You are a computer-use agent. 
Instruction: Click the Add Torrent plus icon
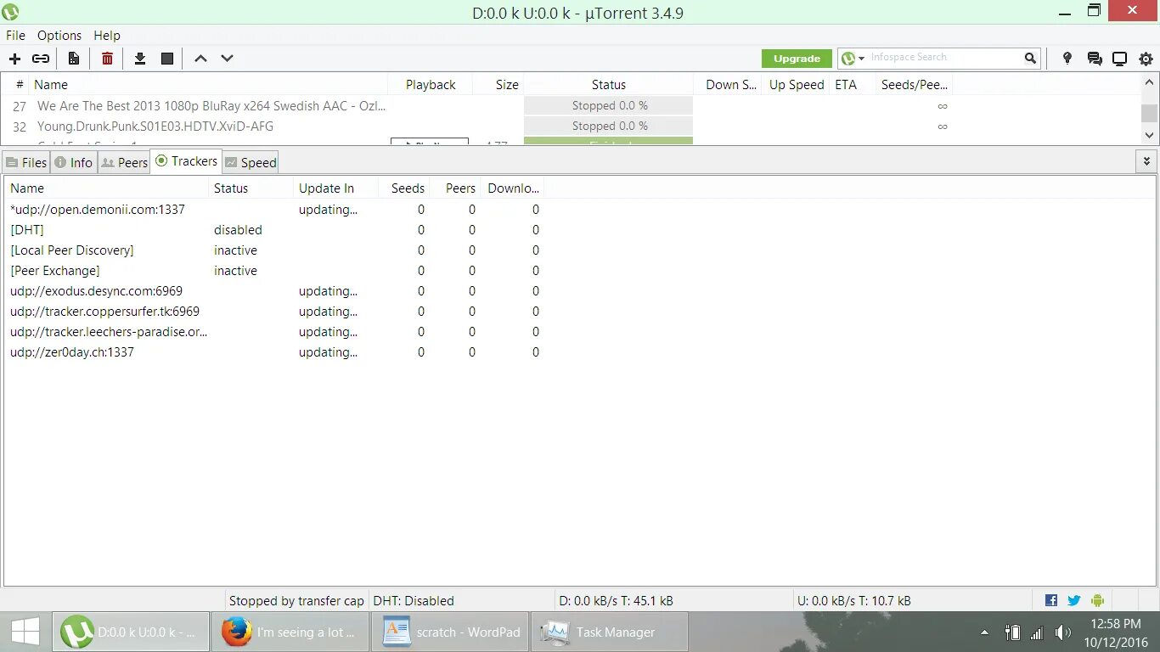point(14,59)
